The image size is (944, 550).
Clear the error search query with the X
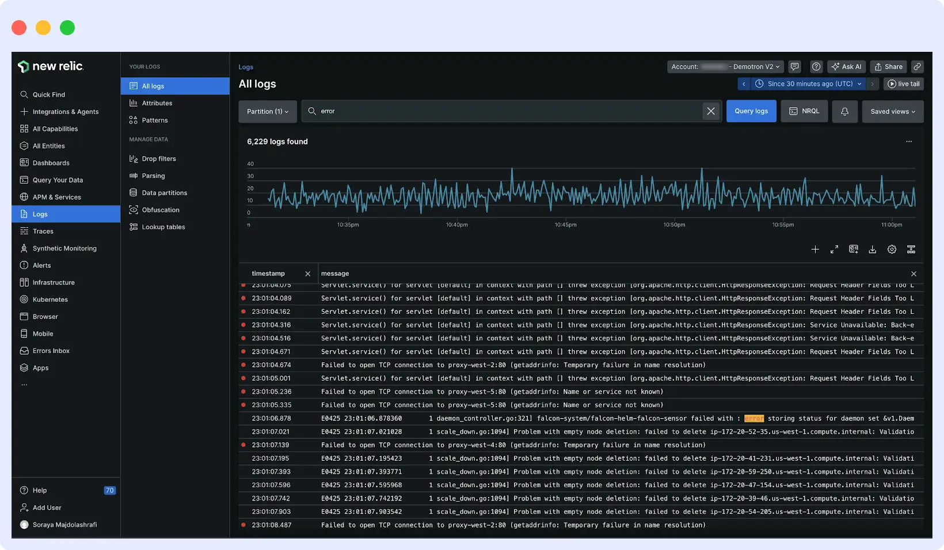click(711, 111)
